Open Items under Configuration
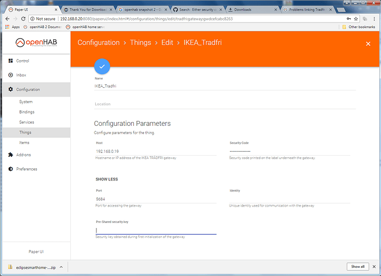Screen dimensions: 381x276 (24, 142)
